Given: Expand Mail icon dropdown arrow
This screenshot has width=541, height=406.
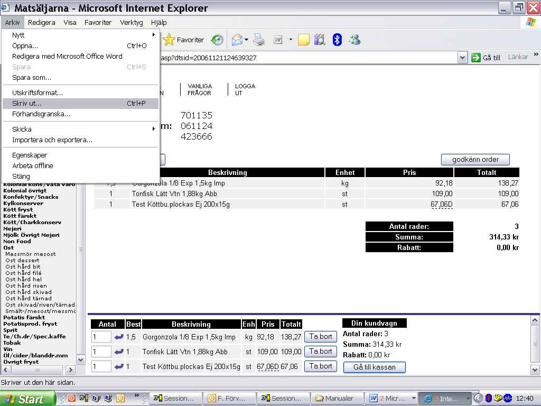Looking at the screenshot, I should [x=246, y=40].
